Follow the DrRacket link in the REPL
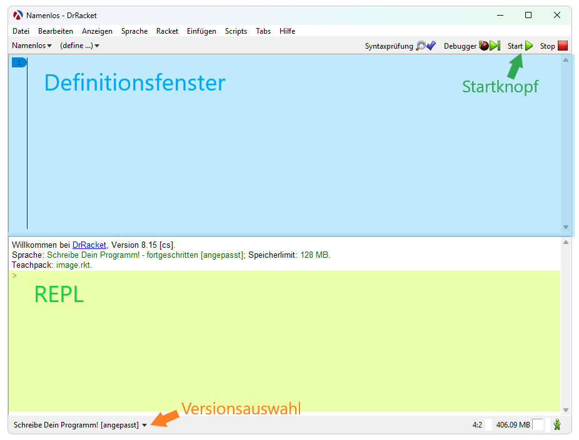The height and width of the screenshot is (440, 579). 89,245
